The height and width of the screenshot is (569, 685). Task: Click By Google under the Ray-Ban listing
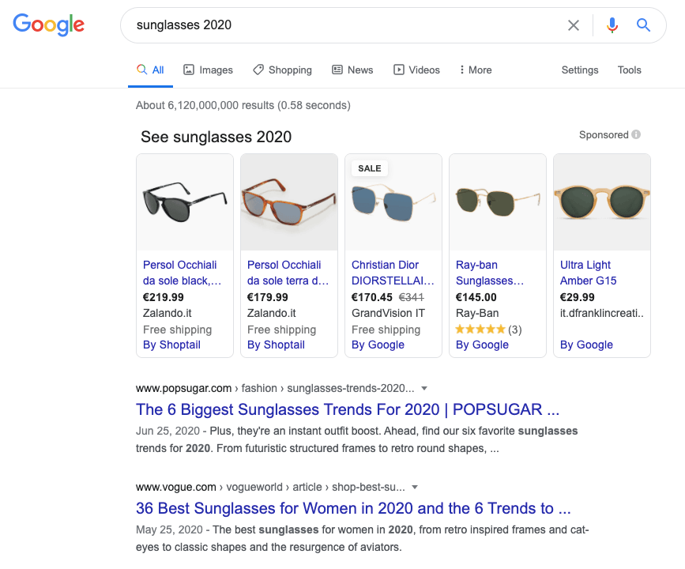point(482,345)
